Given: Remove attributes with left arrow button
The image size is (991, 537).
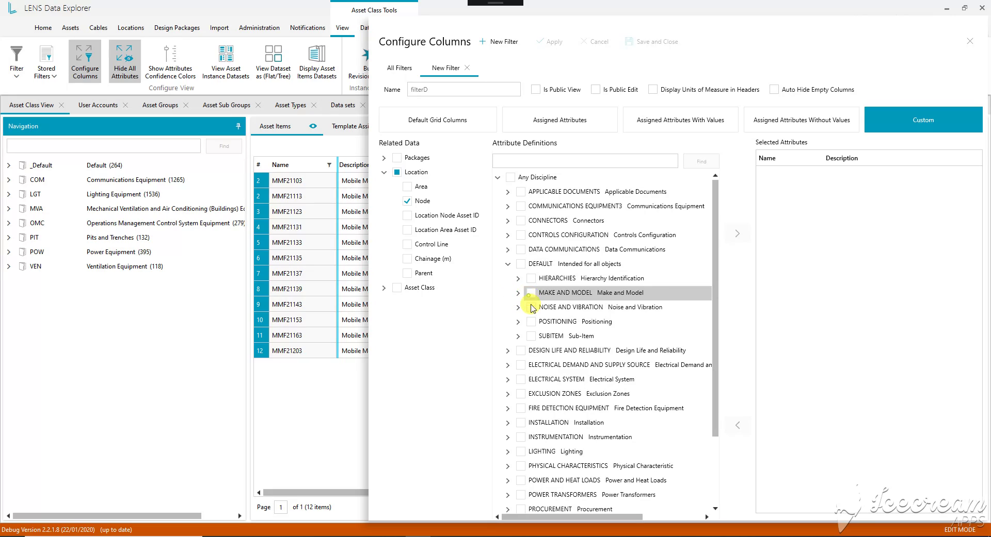Looking at the screenshot, I should pyautogui.click(x=737, y=425).
